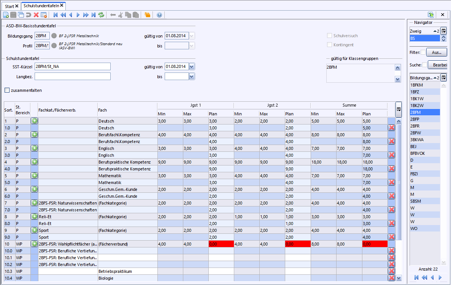Click into the Langbez. text field
Image resolution: width=451 pixels, height=285 pixels.
[x=72, y=76]
